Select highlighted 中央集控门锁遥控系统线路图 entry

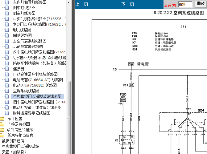point(37,96)
